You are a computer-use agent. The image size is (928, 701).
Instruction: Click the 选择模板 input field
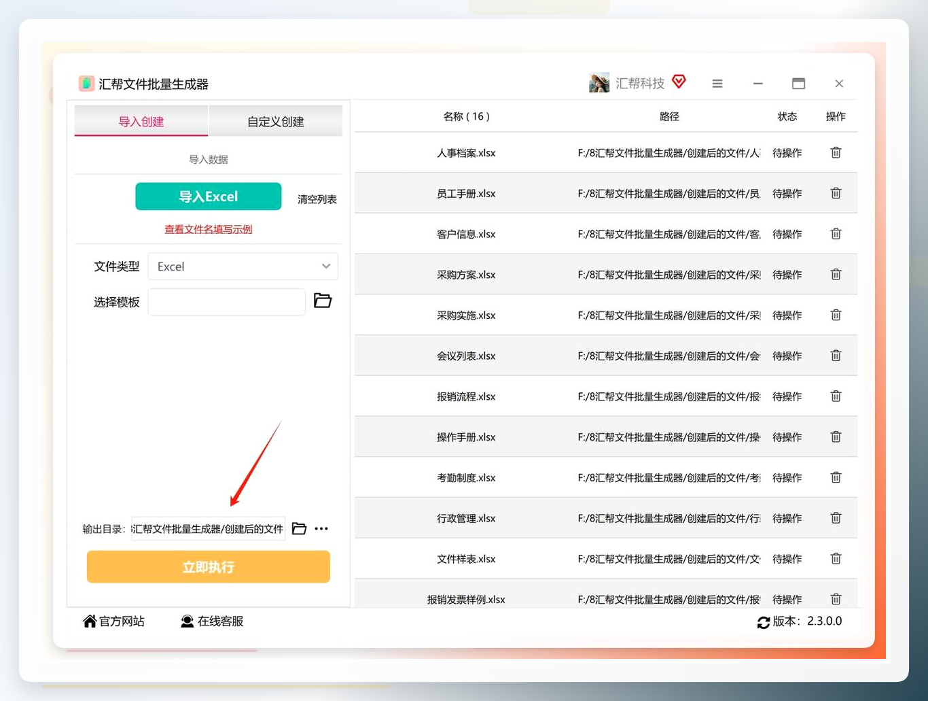[x=227, y=302]
